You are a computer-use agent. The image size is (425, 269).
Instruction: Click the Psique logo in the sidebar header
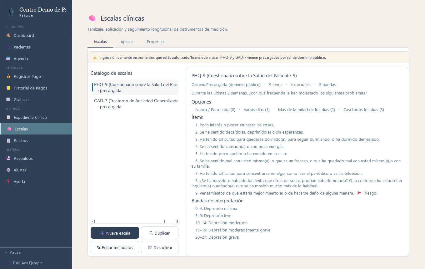point(11,12)
